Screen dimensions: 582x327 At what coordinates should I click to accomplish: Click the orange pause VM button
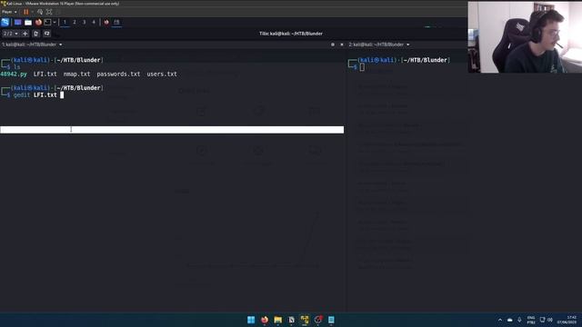(x=26, y=12)
